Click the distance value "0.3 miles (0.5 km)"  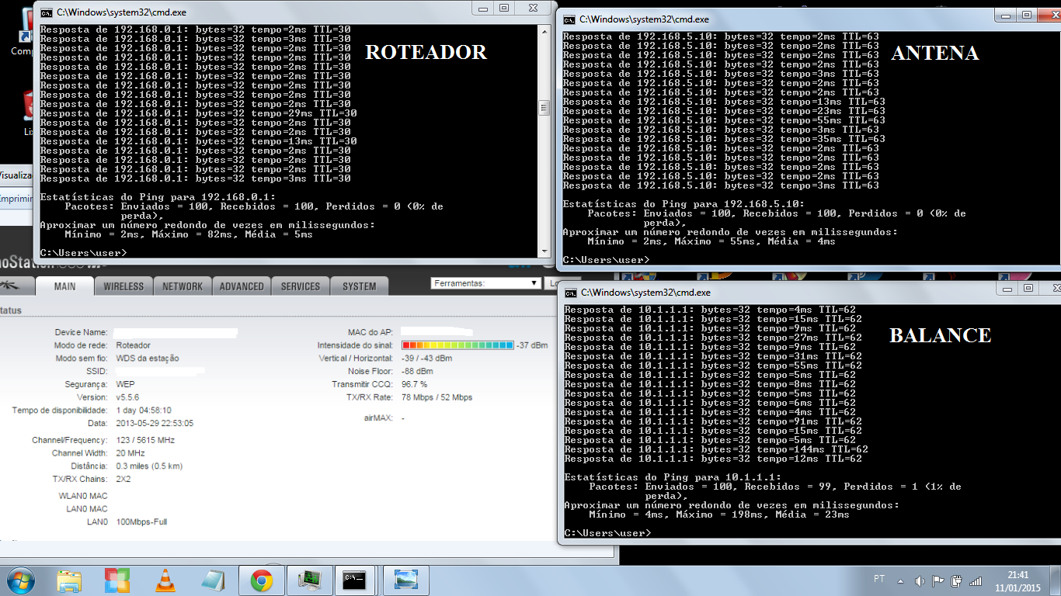[x=149, y=466]
